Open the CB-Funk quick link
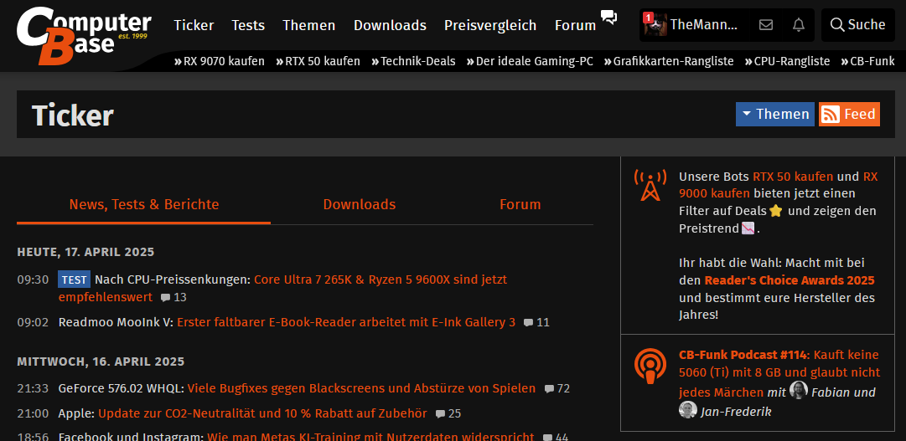Image resolution: width=906 pixels, height=441 pixels. click(x=867, y=61)
